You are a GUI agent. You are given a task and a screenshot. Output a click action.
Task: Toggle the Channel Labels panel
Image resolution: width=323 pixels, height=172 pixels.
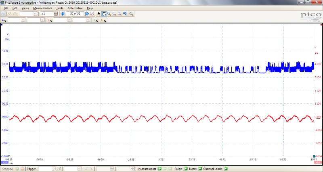[x=226, y=169]
